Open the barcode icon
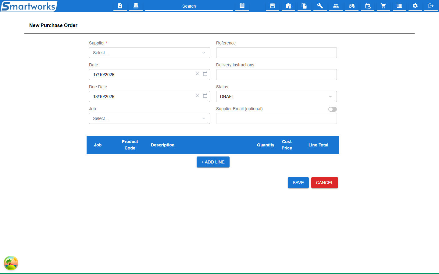 tap(399, 6)
